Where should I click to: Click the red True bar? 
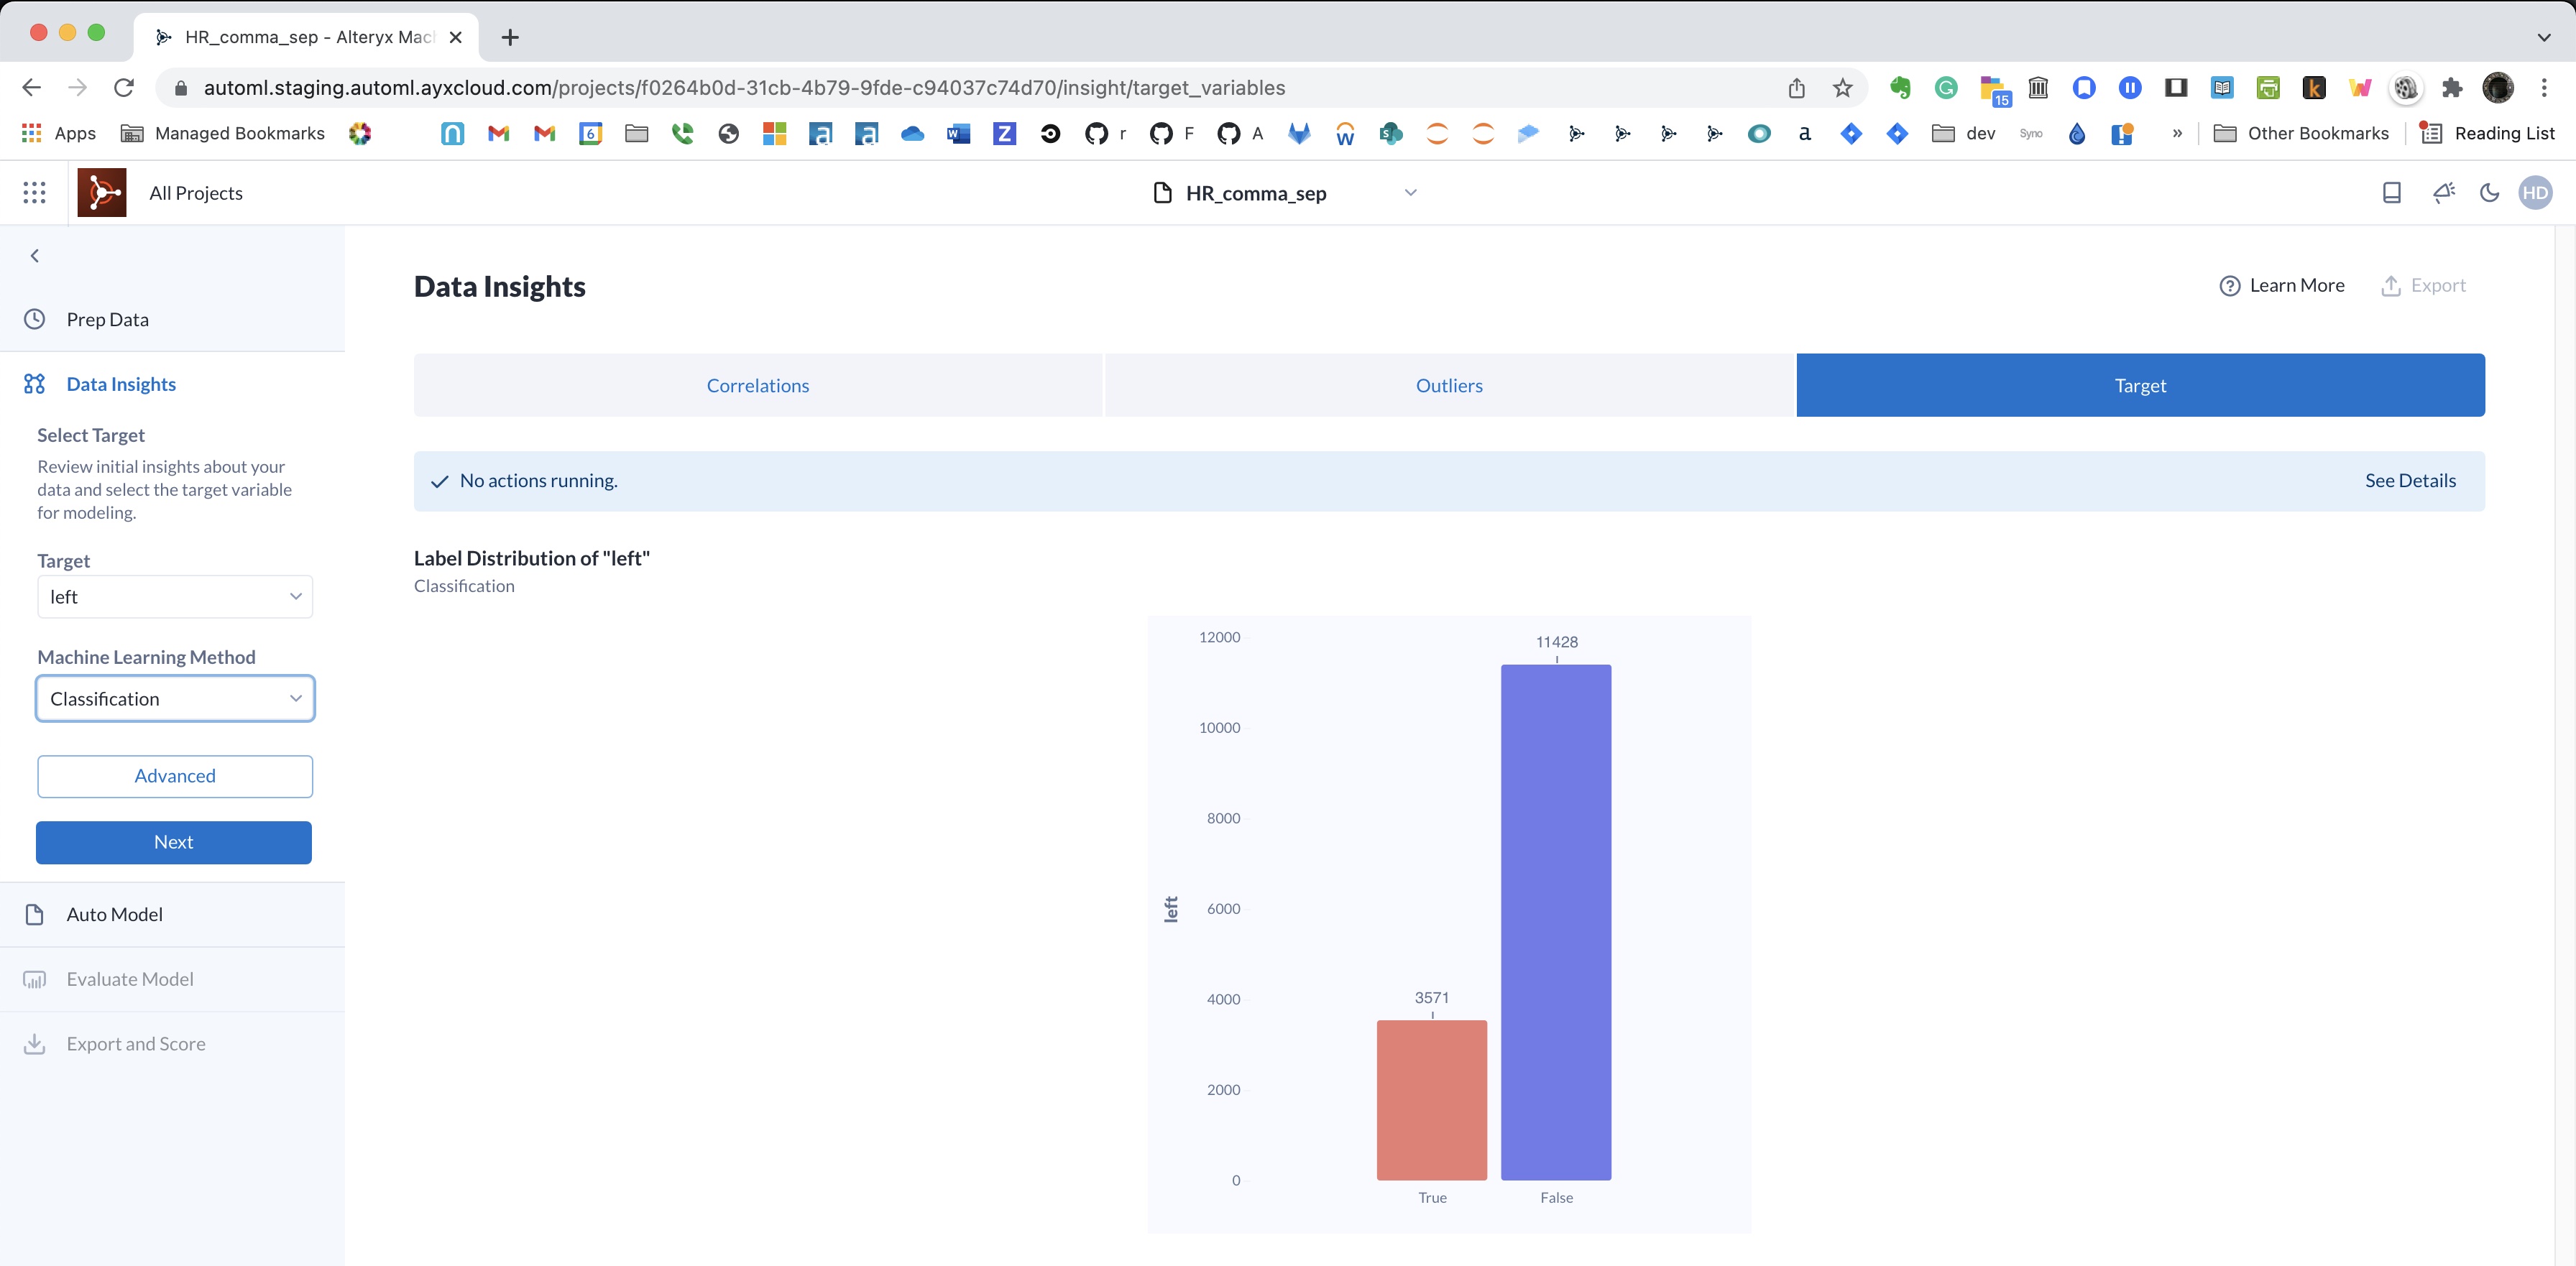coord(1431,1100)
